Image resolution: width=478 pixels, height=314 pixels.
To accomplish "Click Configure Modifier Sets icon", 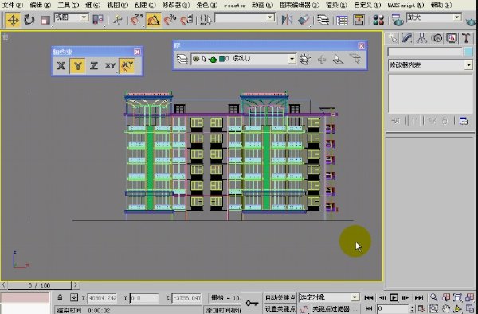I will click(464, 121).
